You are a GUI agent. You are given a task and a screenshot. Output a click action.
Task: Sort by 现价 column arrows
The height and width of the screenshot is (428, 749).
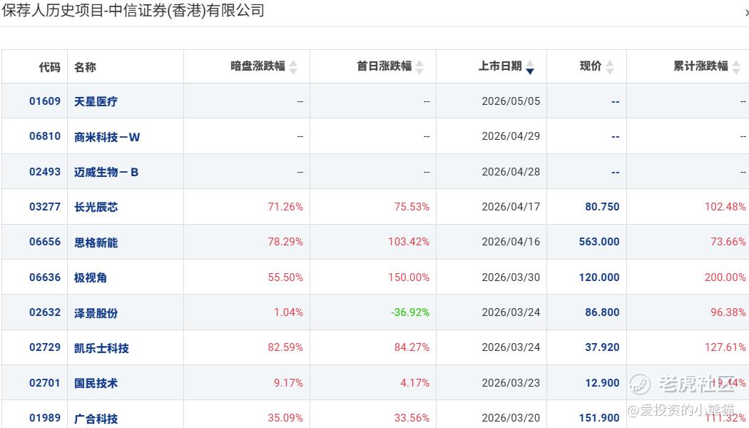coord(610,67)
